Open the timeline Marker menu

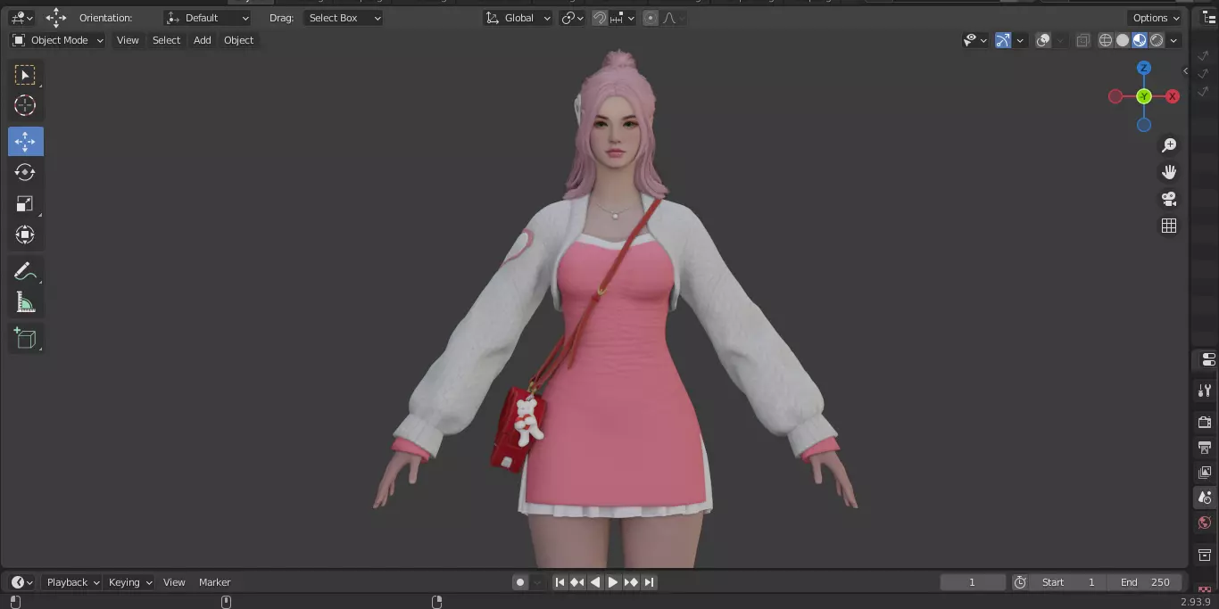click(214, 582)
